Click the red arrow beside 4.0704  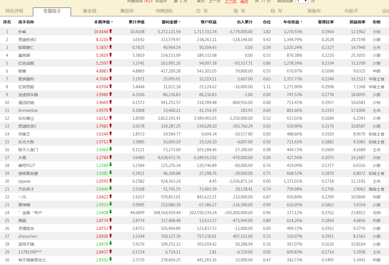point(111,86)
